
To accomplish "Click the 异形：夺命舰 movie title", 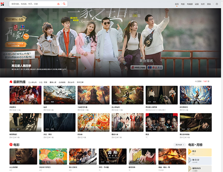I will coord(104,167).
